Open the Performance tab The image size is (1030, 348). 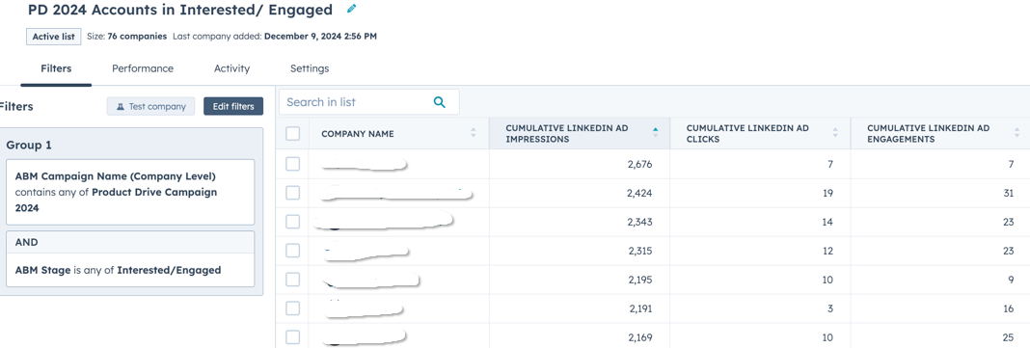tap(143, 68)
